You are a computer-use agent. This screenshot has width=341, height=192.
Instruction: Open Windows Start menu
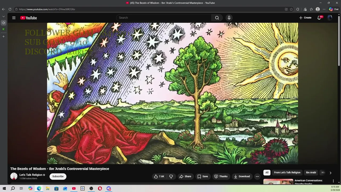point(4,189)
